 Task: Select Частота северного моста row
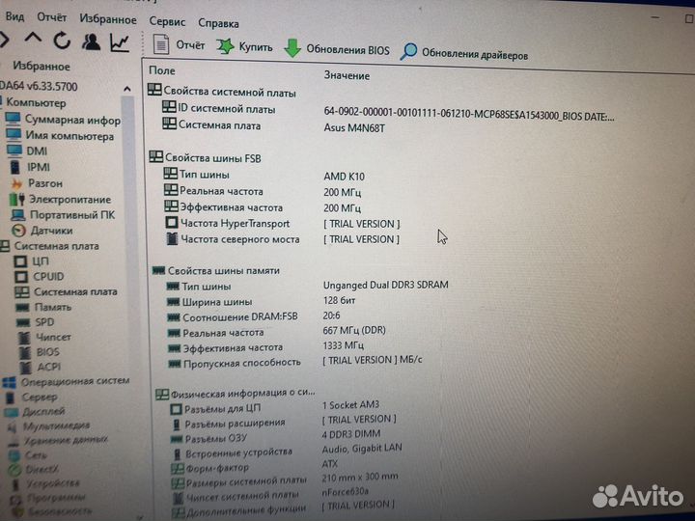(233, 239)
